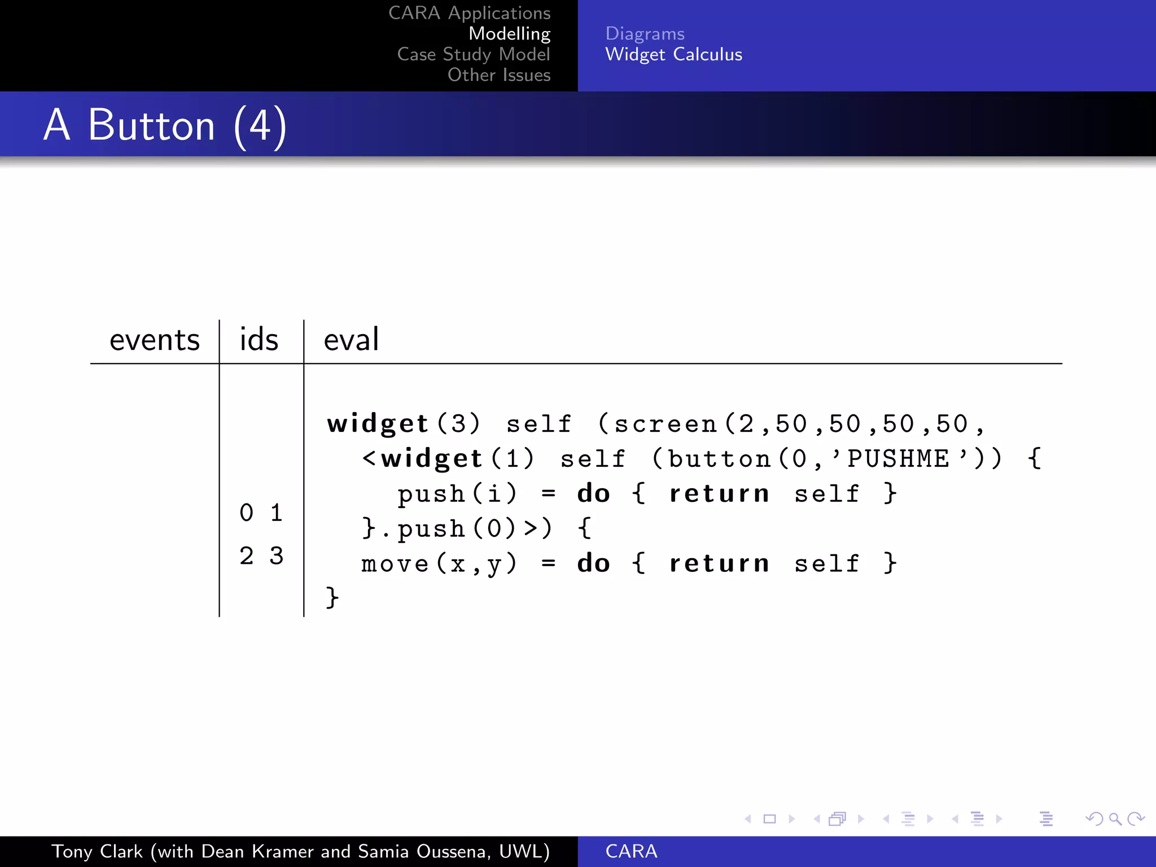Click the '0 1' ids cell

tap(261, 513)
